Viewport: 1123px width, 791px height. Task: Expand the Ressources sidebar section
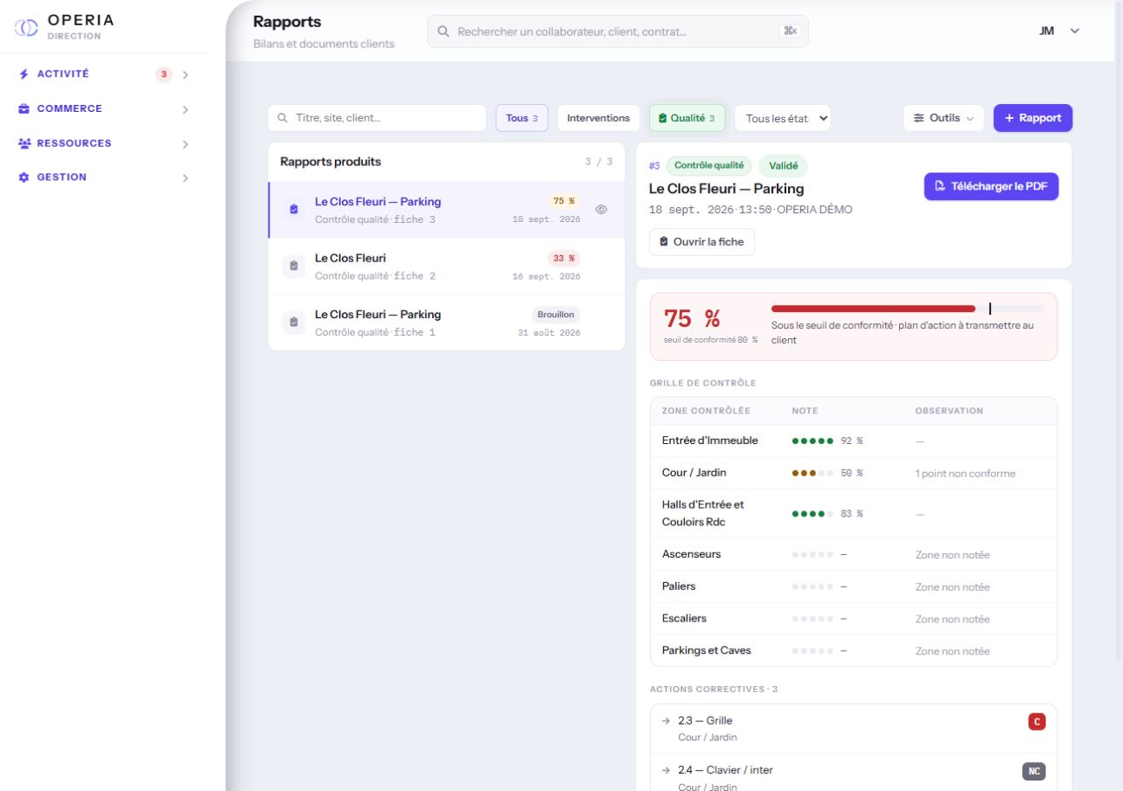coord(185,144)
